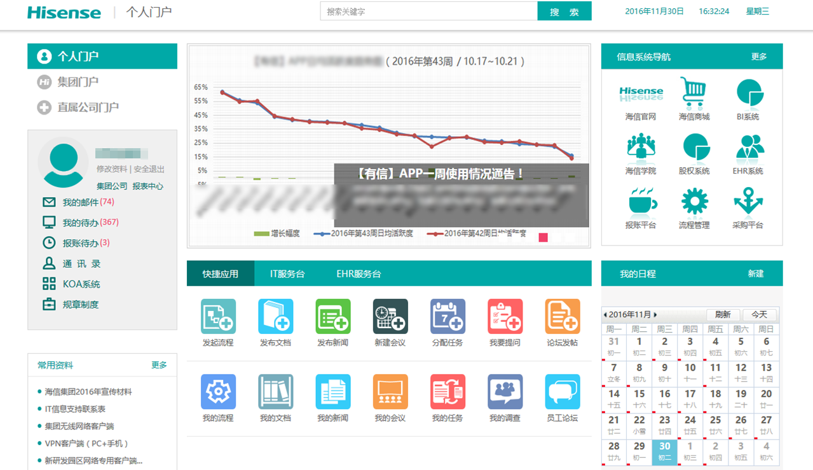Launch the BI系统 icon
This screenshot has height=470, width=813.
(748, 93)
